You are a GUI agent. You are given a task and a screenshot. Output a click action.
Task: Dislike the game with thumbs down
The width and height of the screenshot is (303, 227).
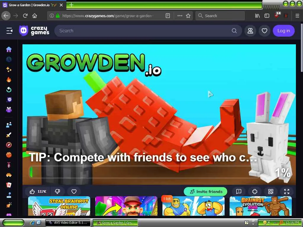58,192
